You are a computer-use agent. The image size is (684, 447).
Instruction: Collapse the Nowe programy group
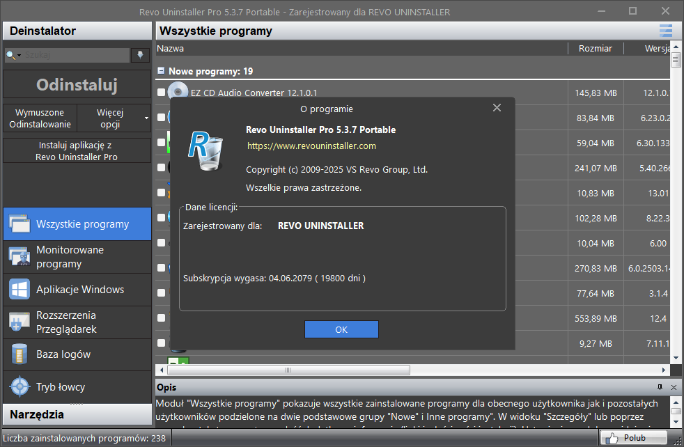[x=161, y=70]
